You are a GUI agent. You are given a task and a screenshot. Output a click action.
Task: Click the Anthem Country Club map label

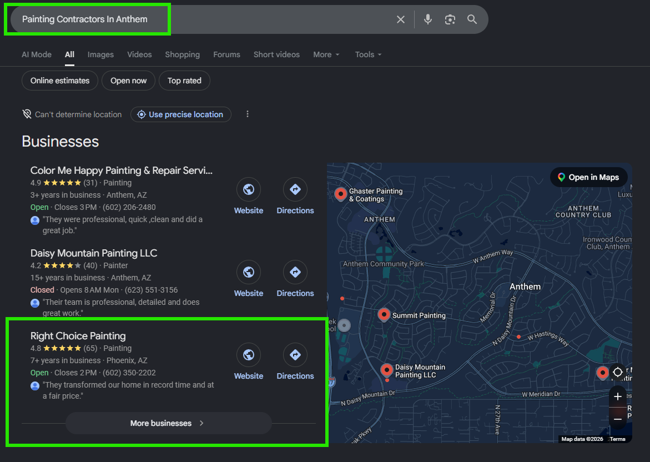point(583,212)
